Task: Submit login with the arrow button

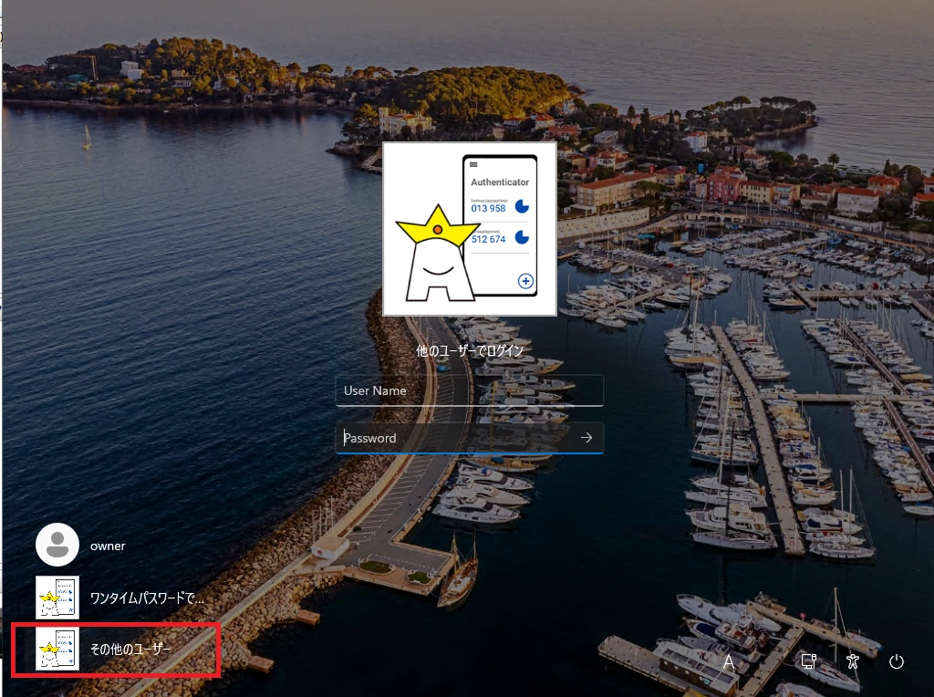Action: pos(586,438)
